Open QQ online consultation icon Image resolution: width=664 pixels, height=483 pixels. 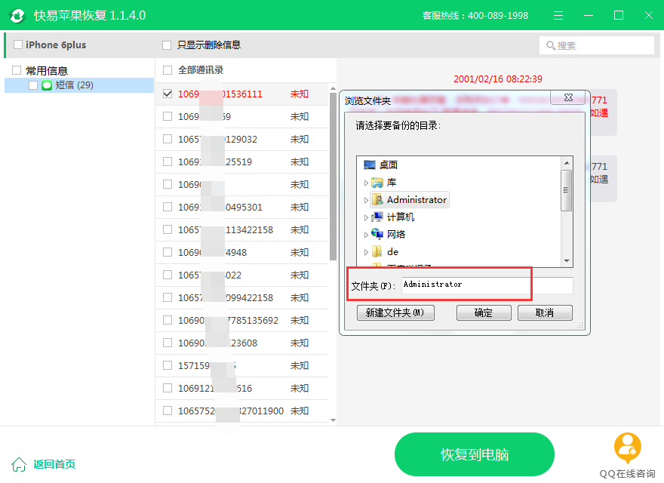point(627,448)
